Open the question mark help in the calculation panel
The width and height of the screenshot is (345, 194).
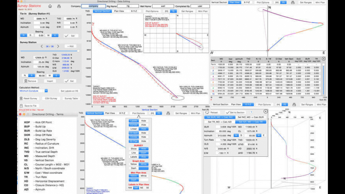point(251,112)
